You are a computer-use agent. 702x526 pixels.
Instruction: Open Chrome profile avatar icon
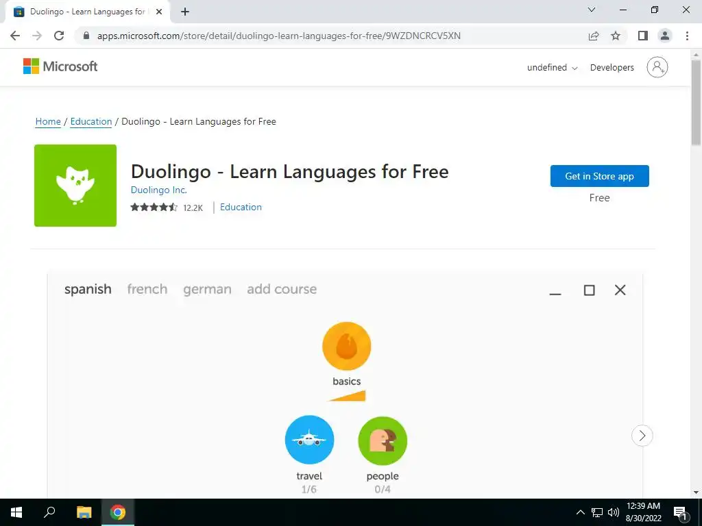[665, 36]
